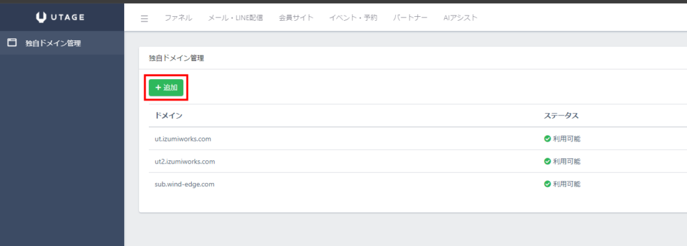The width and height of the screenshot is (687, 246).
Task: Click green check icon for ut2.izumiworks.com
Action: click(547, 162)
